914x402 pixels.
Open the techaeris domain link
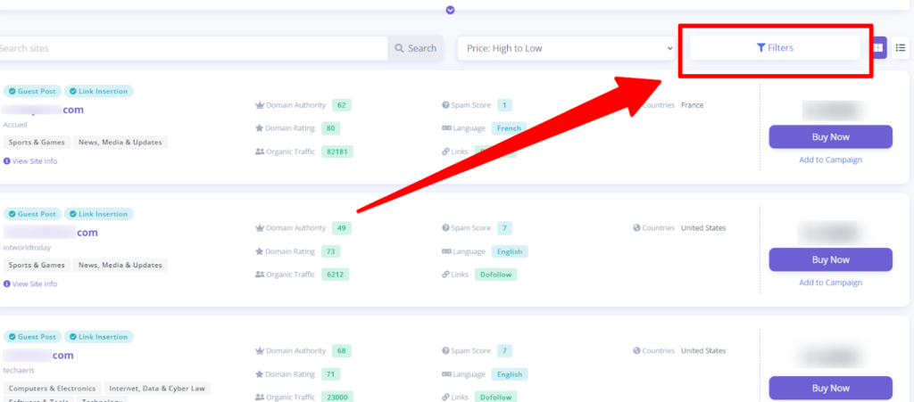tap(37, 356)
